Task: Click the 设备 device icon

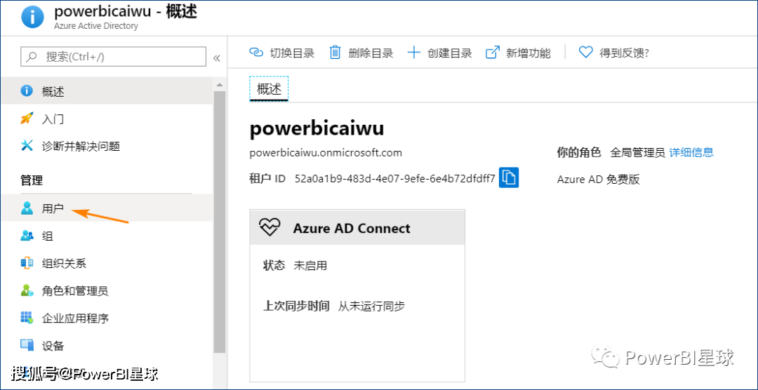Action: (x=27, y=345)
